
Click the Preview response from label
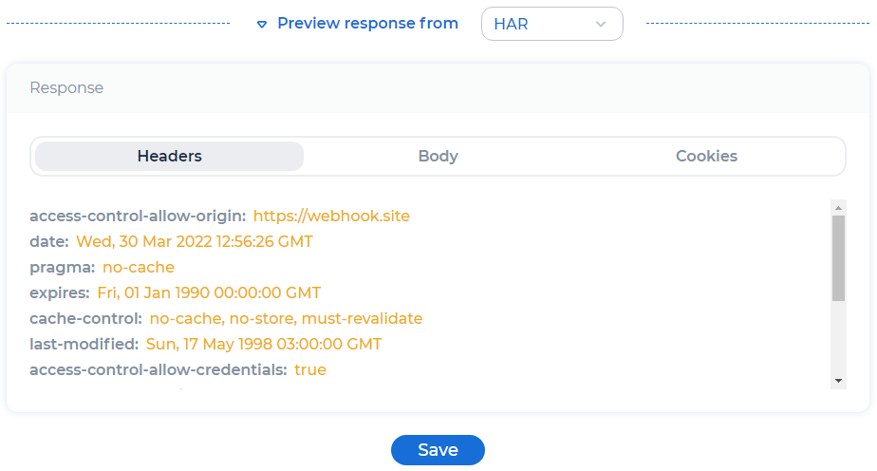367,24
